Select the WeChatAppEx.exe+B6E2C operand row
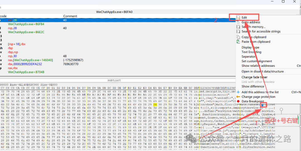Image resolution: width=301 pixels, height=151 pixels. click(26, 32)
